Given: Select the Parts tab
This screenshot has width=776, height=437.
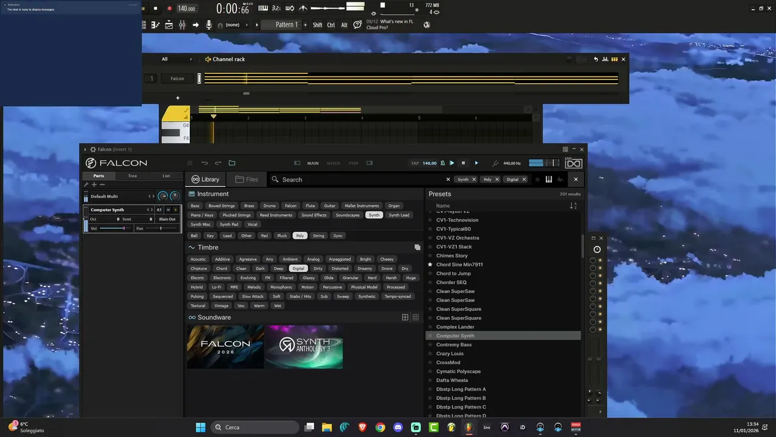Looking at the screenshot, I should point(98,176).
